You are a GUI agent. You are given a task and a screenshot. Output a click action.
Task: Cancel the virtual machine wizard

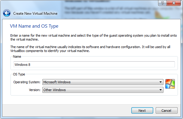pos(166,111)
